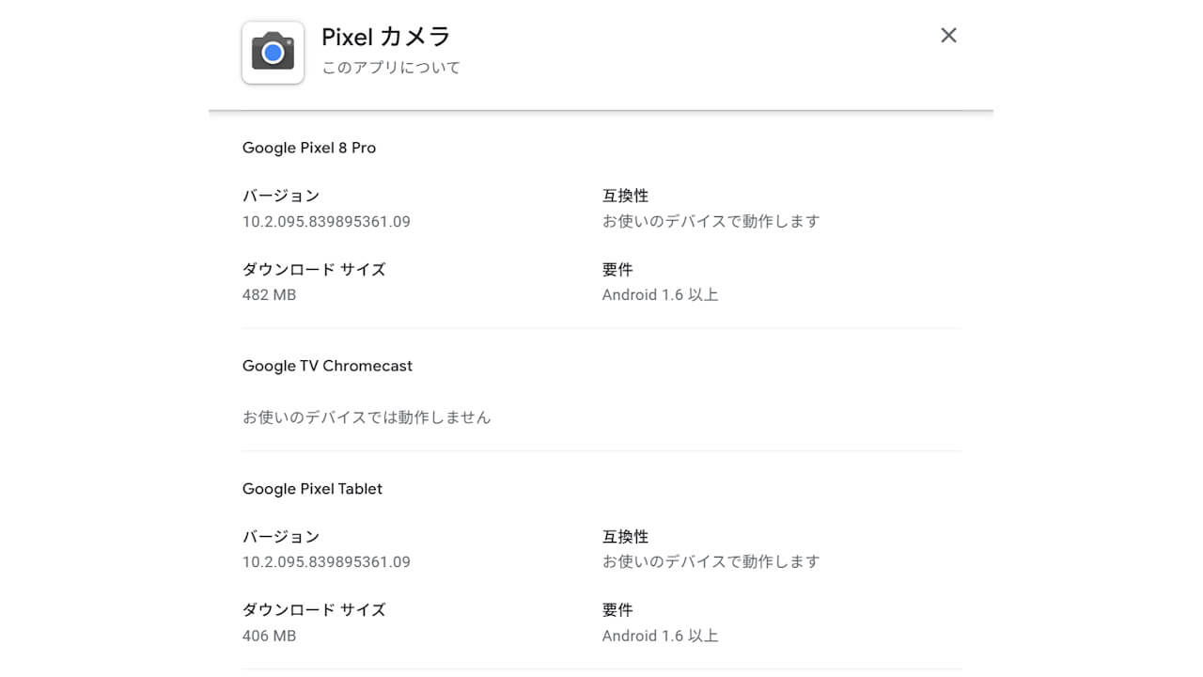Click the Android 1.6 requirement for Pixel Tablet
The image size is (1203, 677).
click(x=660, y=637)
